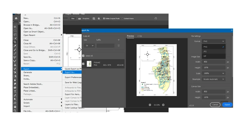The height and width of the screenshot is (128, 240).
Task: Expand the Open Recent submenu
Action: coord(42,35)
